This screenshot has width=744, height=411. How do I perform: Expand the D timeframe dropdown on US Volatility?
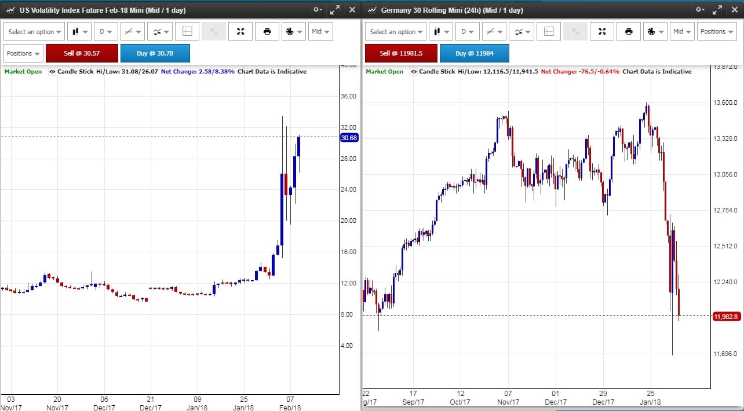(106, 31)
